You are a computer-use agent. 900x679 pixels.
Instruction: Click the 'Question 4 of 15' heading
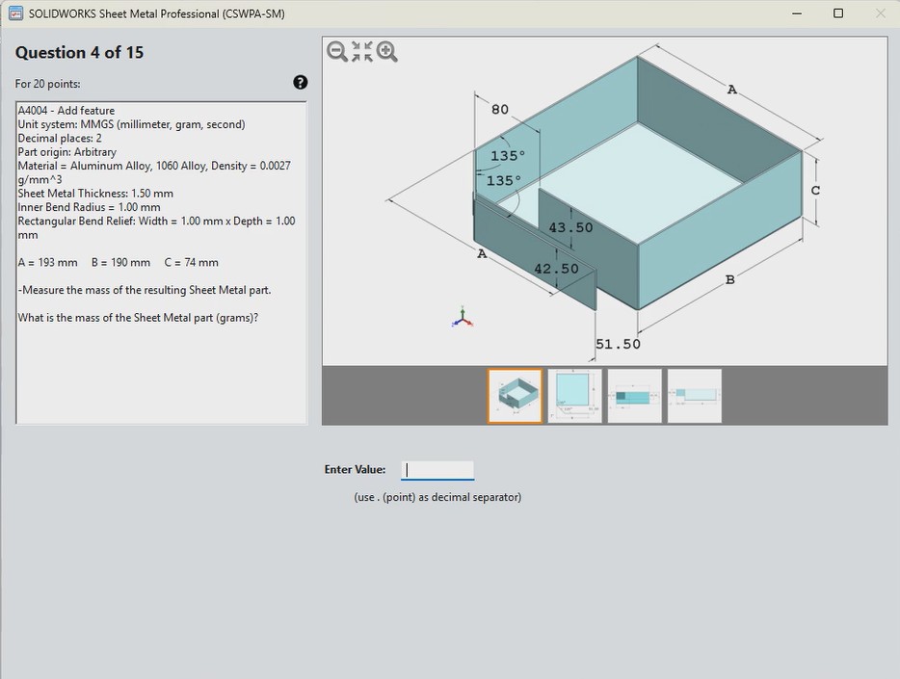pyautogui.click(x=79, y=53)
